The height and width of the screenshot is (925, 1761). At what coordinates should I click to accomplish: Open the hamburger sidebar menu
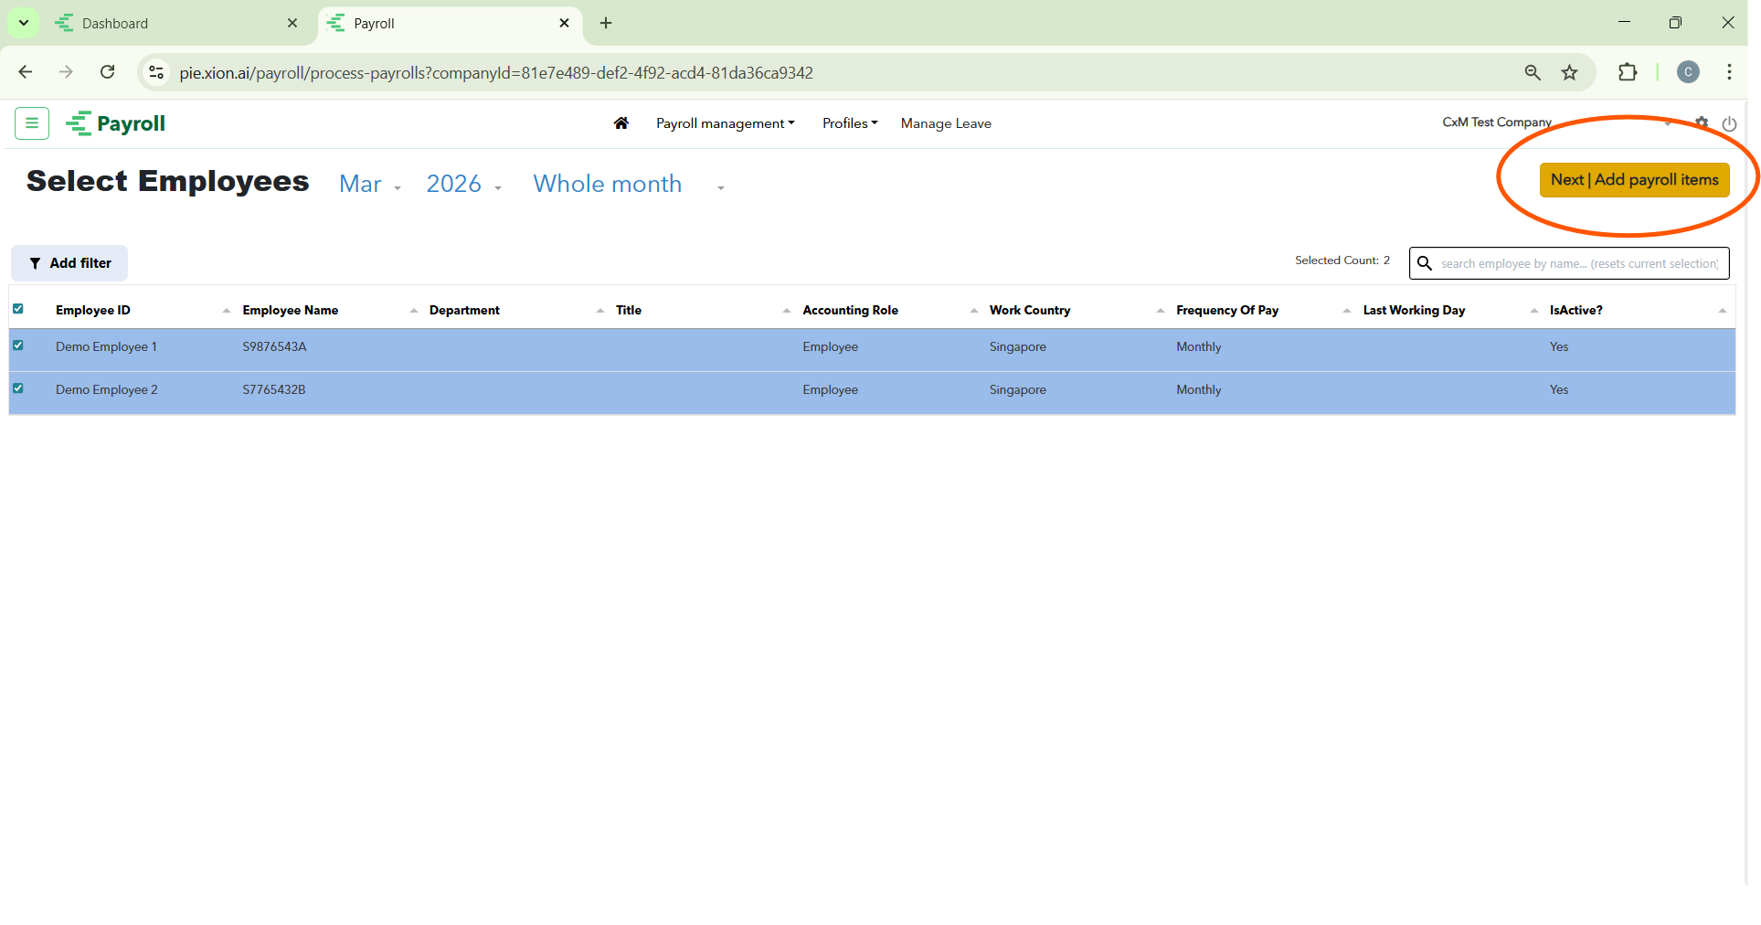(32, 123)
